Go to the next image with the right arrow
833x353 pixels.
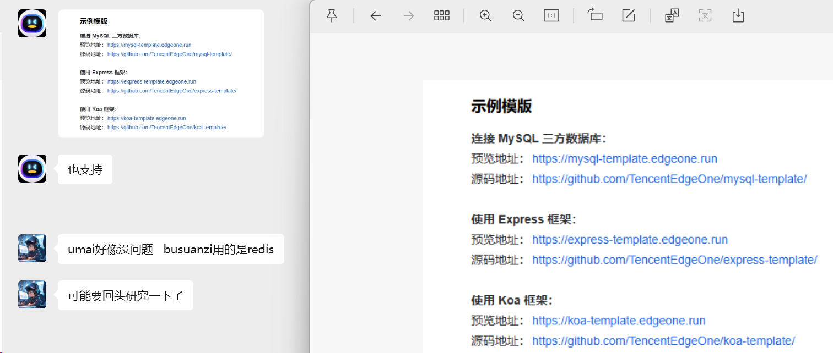pyautogui.click(x=408, y=16)
